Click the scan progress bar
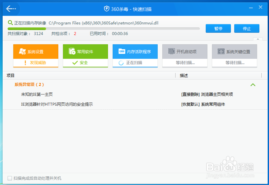This screenshot has width=269, height=185. click(x=104, y=29)
